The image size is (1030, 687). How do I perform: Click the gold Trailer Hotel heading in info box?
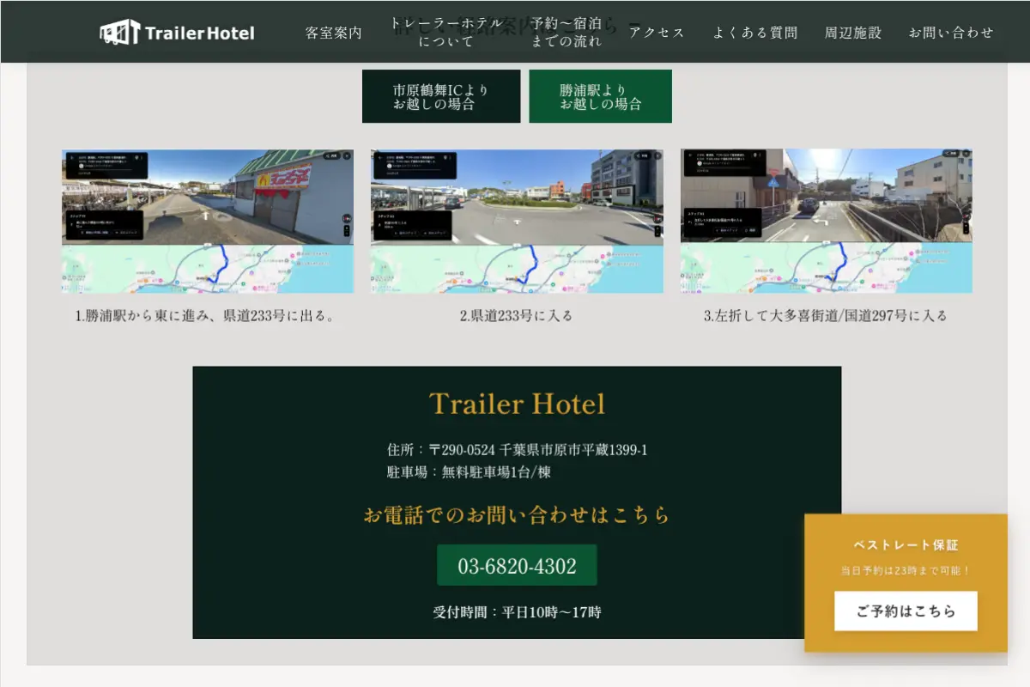pyautogui.click(x=517, y=404)
